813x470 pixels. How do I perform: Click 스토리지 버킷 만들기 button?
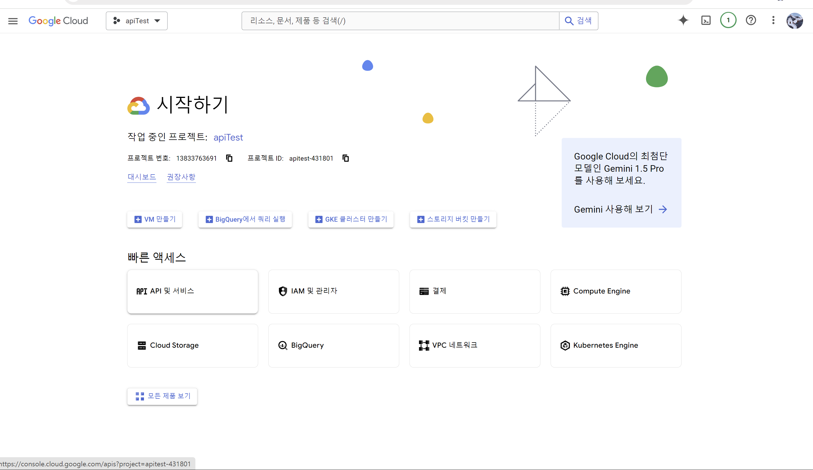(453, 219)
